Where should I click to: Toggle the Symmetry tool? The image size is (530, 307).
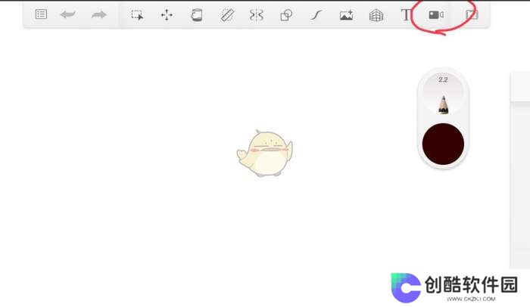[256, 15]
